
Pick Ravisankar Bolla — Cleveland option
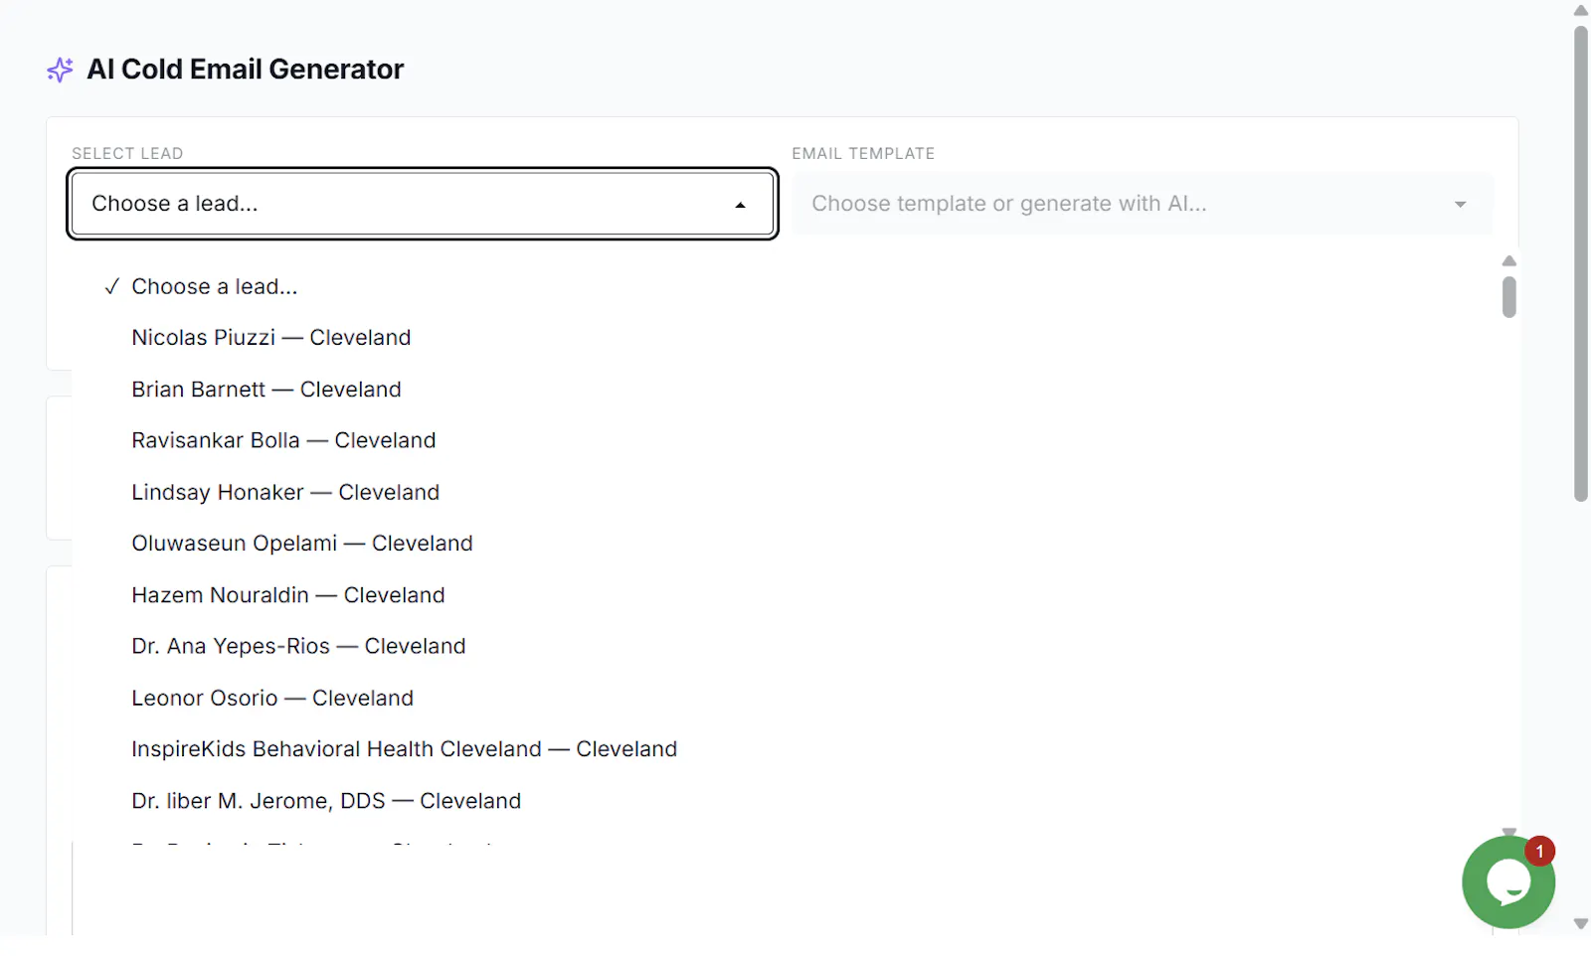(x=283, y=440)
